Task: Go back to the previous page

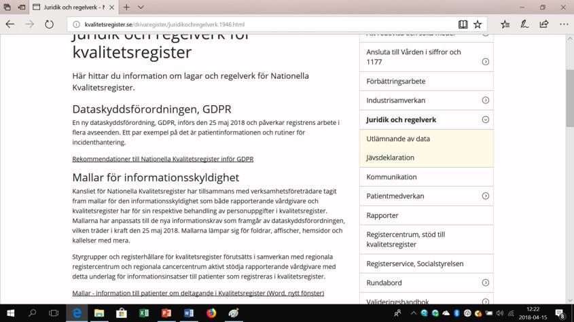Action: [10, 24]
